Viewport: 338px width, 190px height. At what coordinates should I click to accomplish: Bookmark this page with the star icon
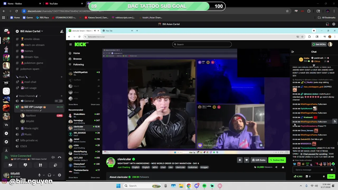click(287, 11)
